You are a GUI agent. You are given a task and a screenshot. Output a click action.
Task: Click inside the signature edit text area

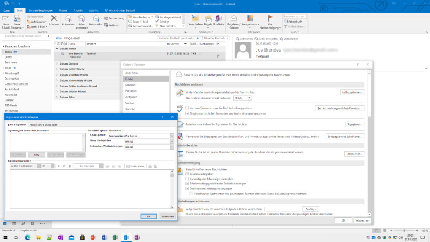pos(90,189)
